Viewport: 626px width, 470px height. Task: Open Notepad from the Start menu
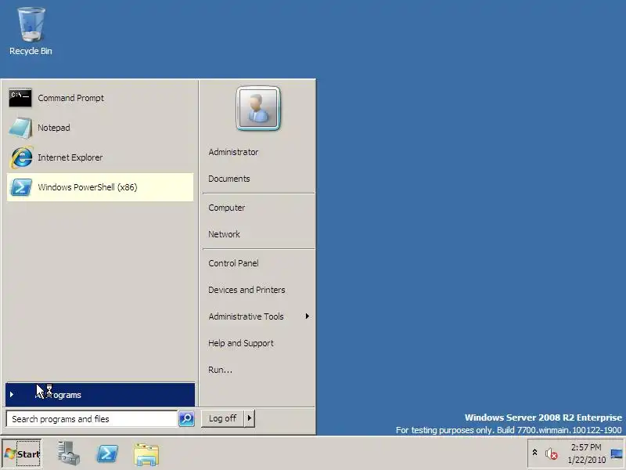100,128
